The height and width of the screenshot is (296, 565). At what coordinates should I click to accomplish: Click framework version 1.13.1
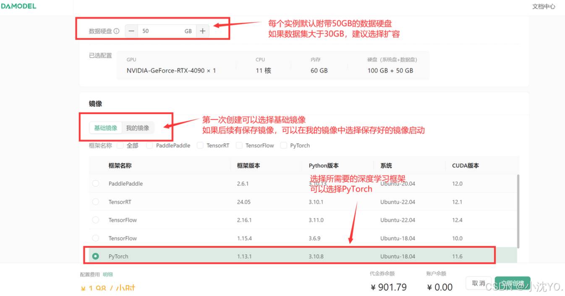click(x=244, y=256)
